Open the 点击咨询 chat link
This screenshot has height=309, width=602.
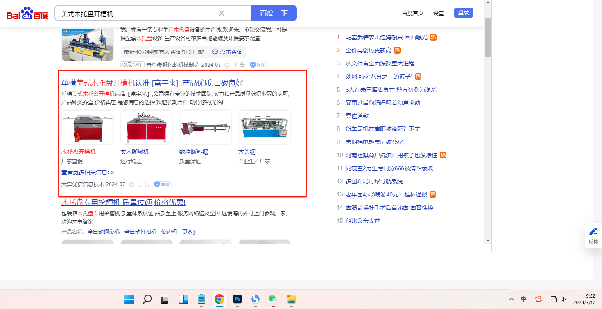(x=227, y=52)
